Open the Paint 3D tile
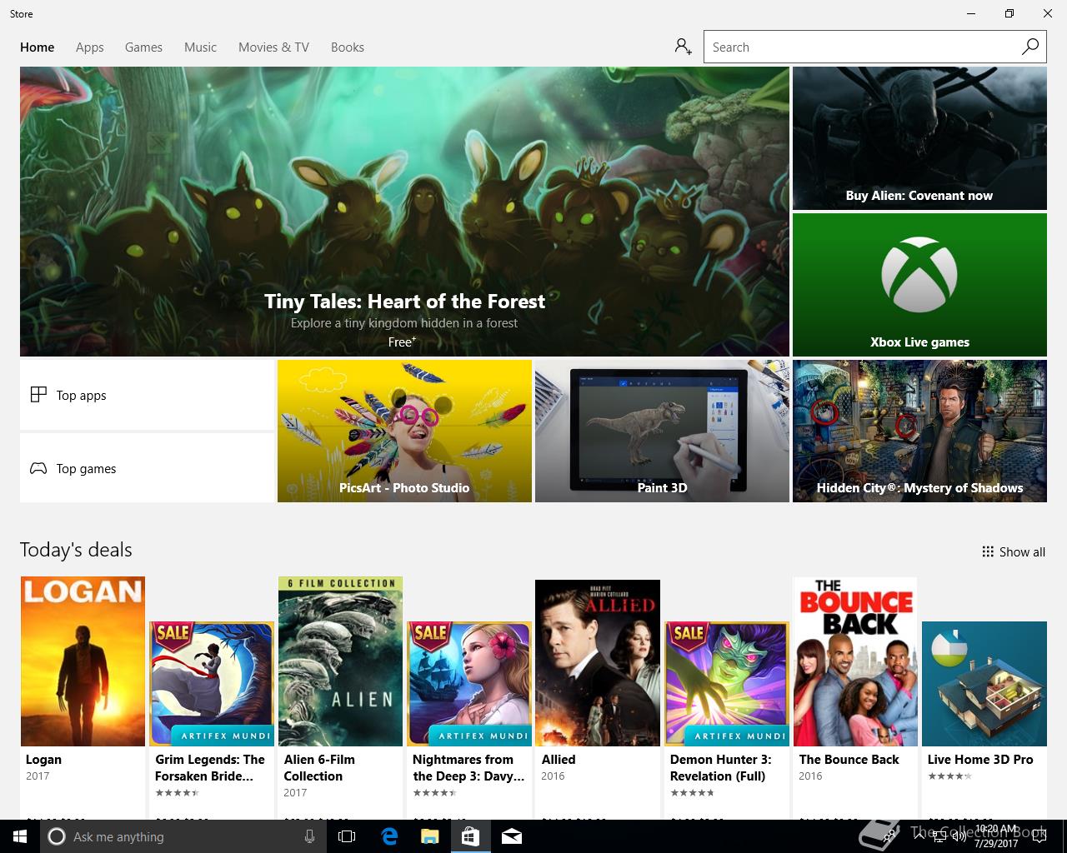The image size is (1067, 853). (662, 431)
